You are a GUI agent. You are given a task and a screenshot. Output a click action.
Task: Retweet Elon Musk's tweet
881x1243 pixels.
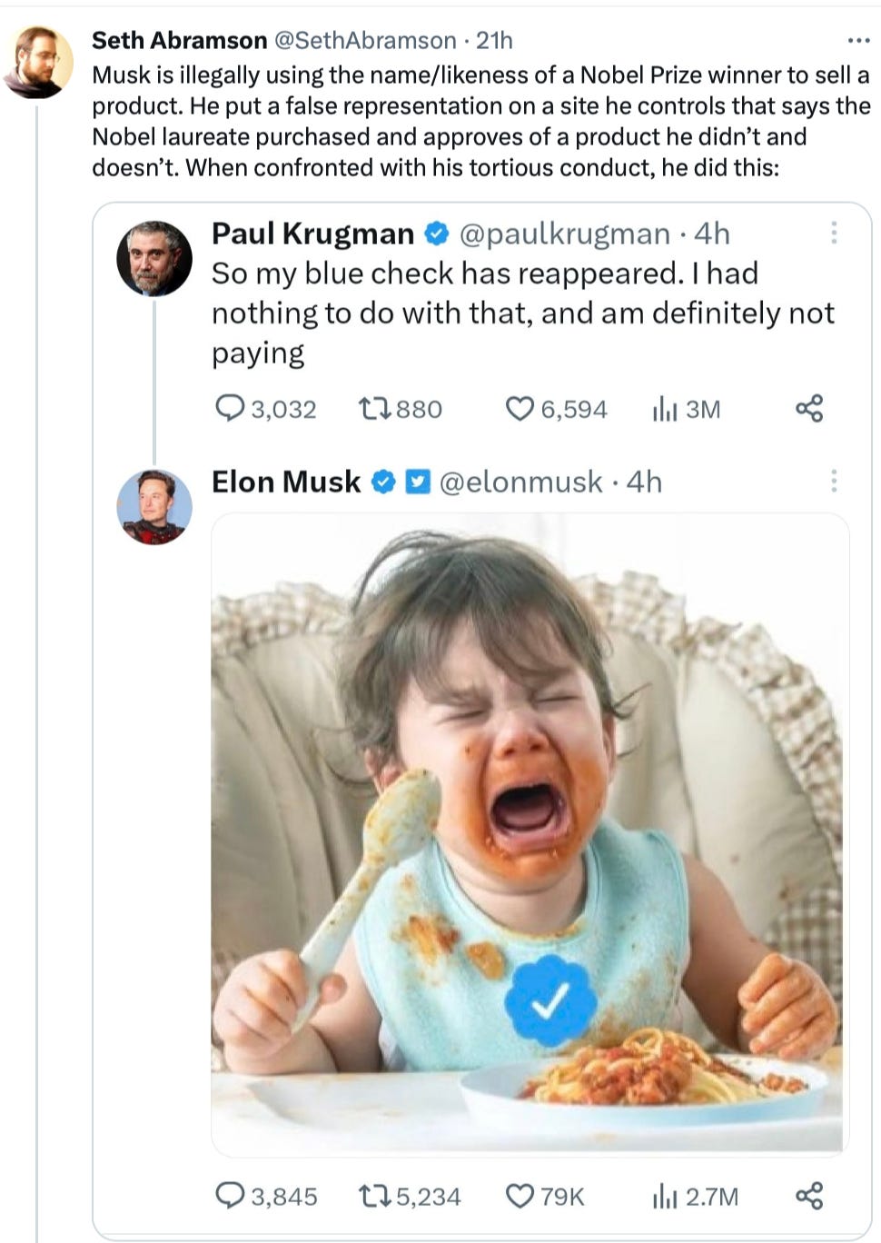point(372,1196)
